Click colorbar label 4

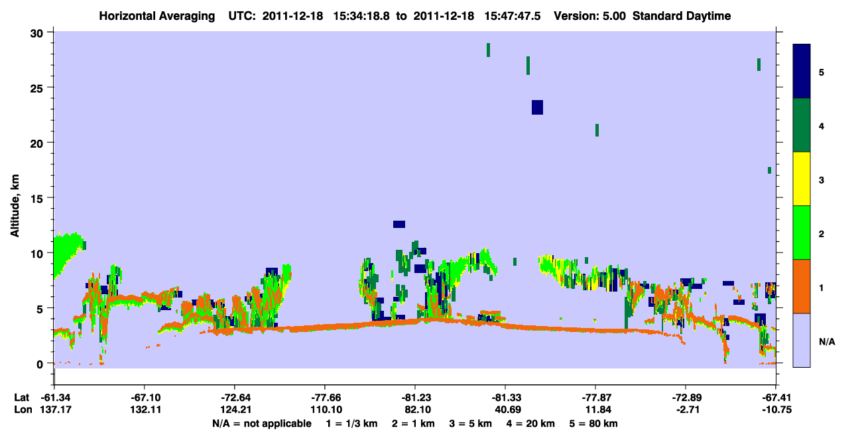(x=822, y=125)
